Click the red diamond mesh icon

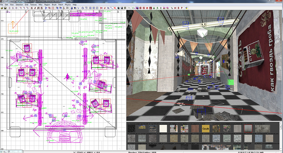(x=105, y=8)
